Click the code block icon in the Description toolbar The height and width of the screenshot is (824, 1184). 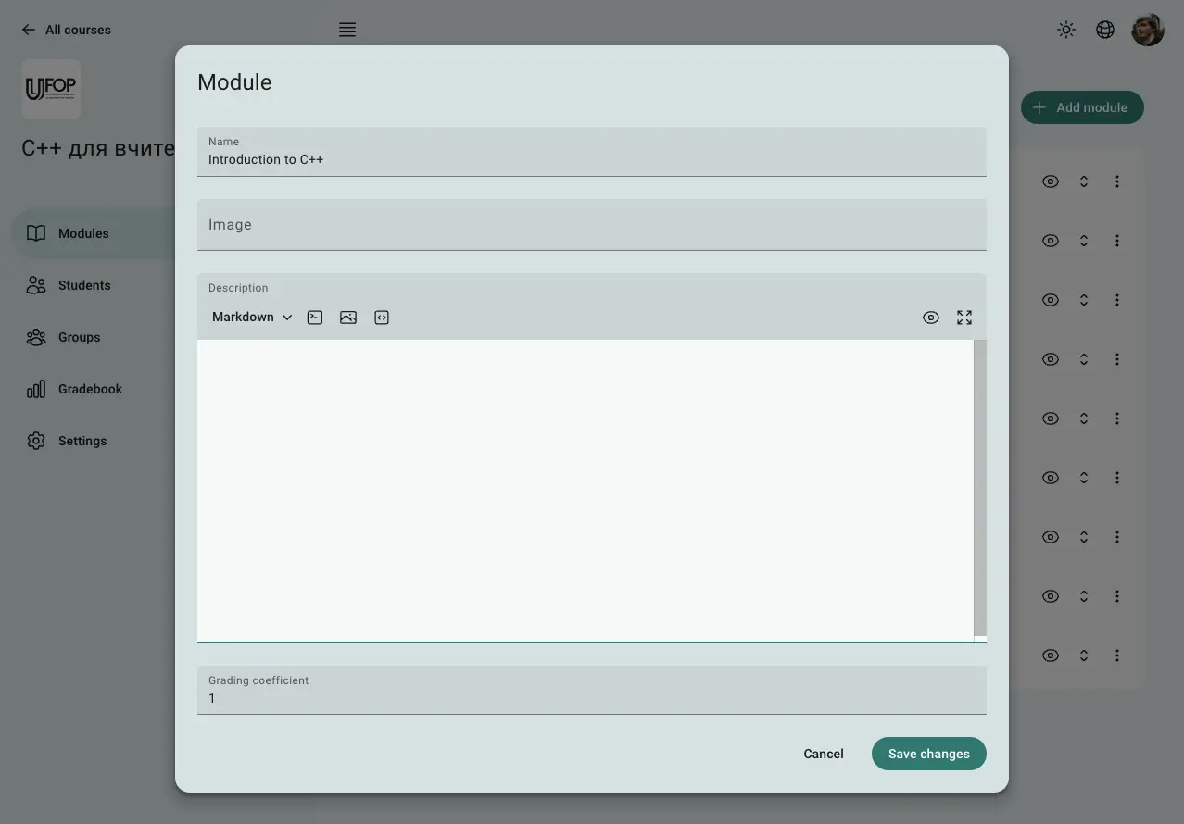382,318
